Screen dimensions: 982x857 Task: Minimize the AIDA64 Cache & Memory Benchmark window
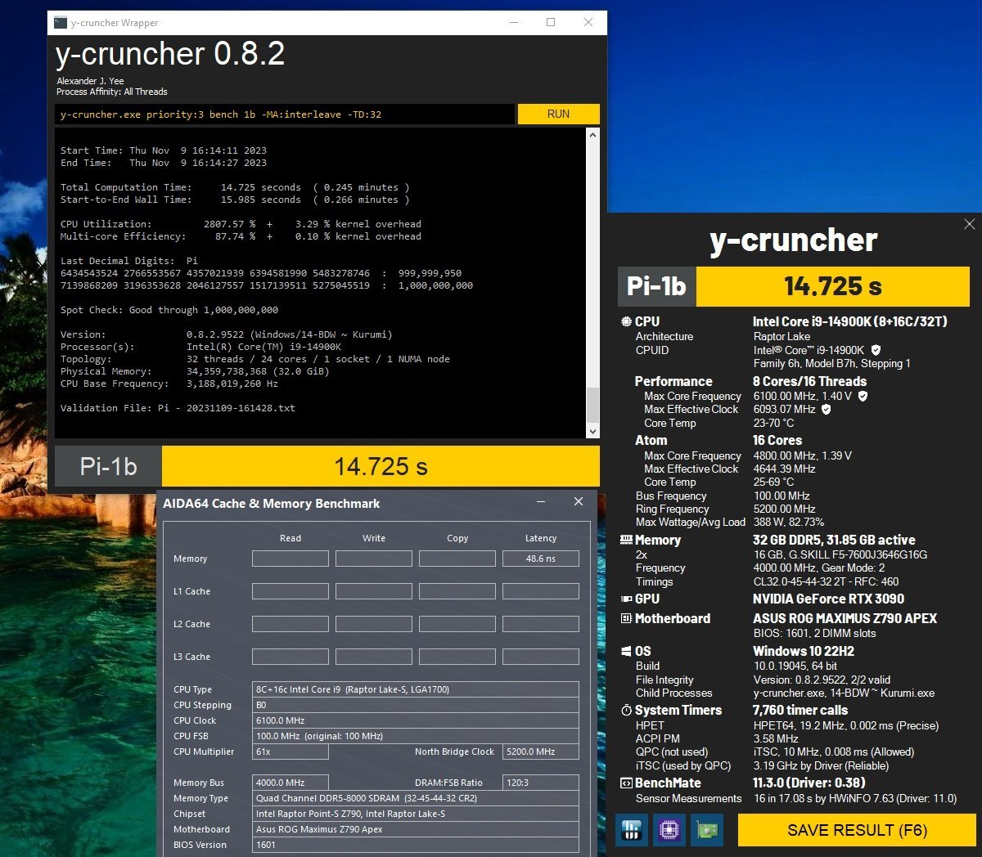coord(541,502)
